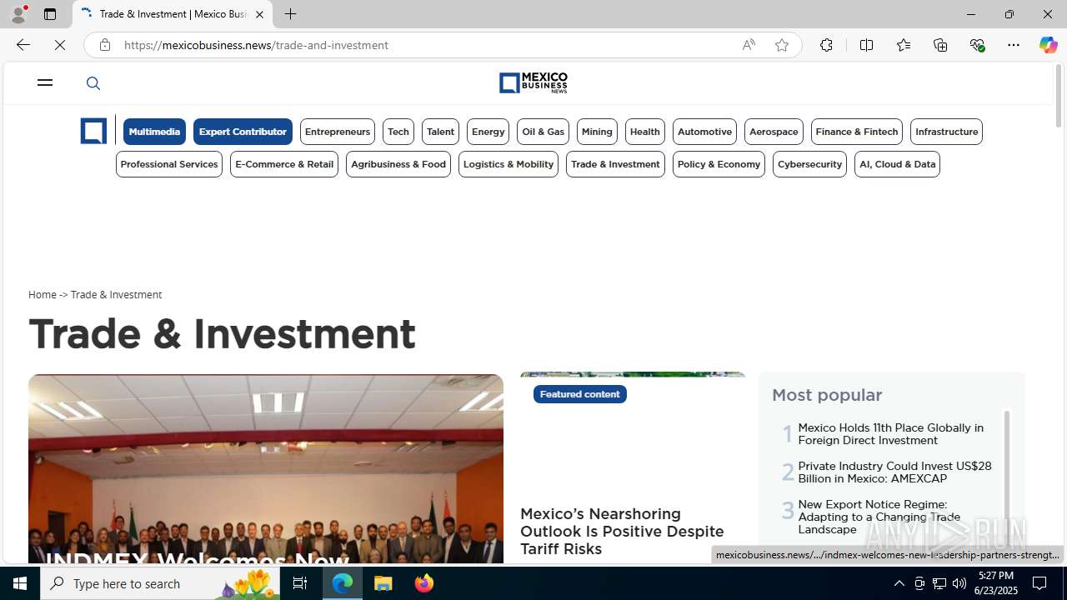Image resolution: width=1067 pixels, height=600 pixels.
Task: Click the blue square logo beside Multimedia
Action: click(x=93, y=132)
